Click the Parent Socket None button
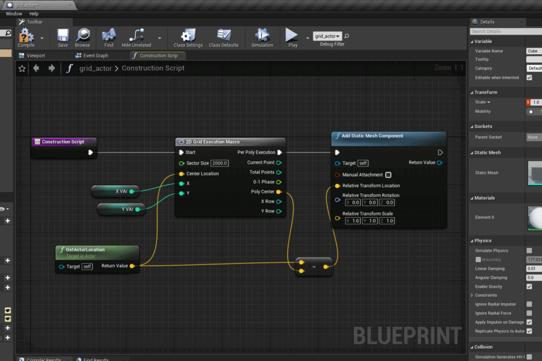The height and width of the screenshot is (361, 542). [x=534, y=137]
